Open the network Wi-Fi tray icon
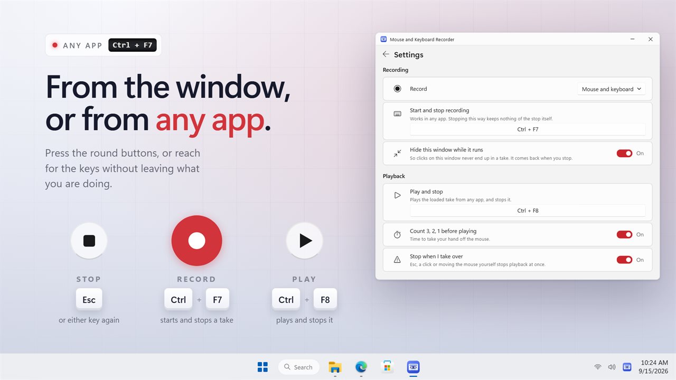The image size is (676, 380). 598,367
